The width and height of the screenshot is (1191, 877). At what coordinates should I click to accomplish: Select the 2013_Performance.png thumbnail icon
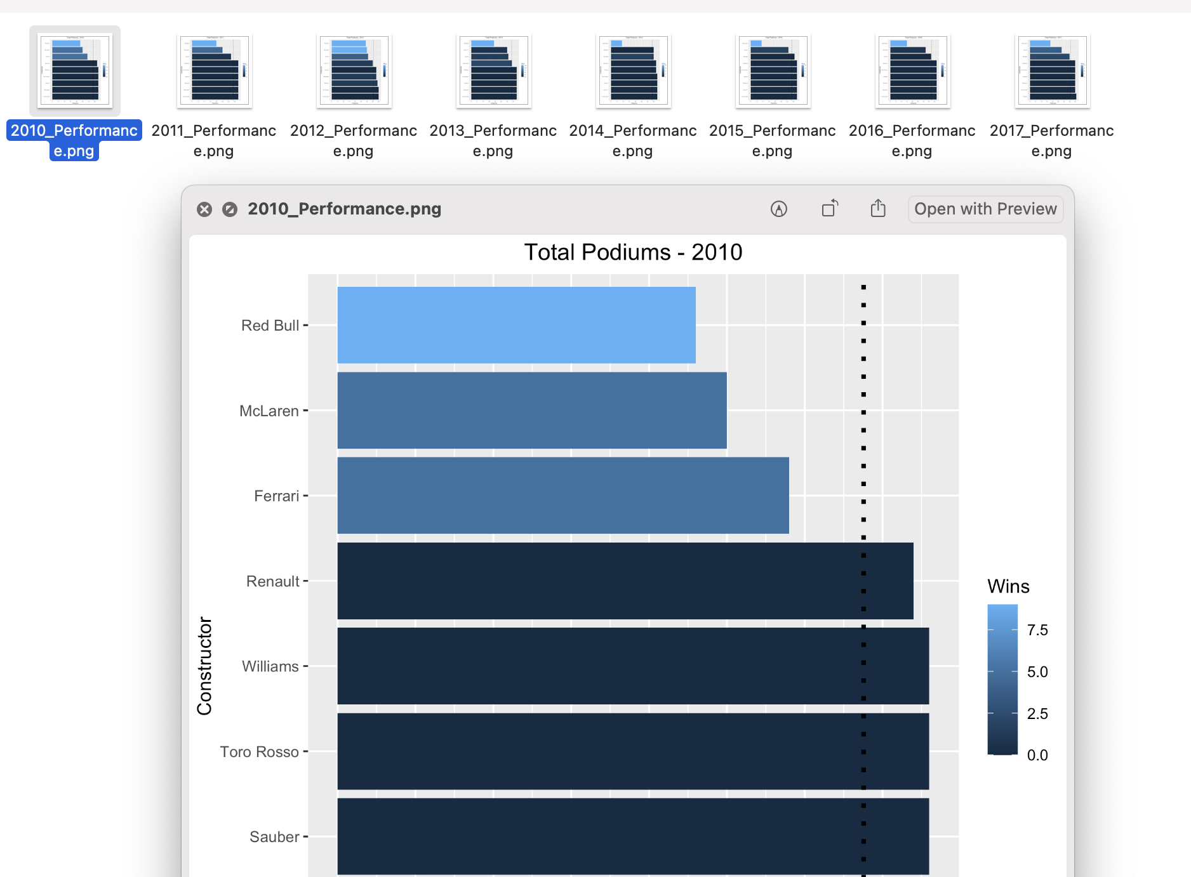click(x=494, y=70)
